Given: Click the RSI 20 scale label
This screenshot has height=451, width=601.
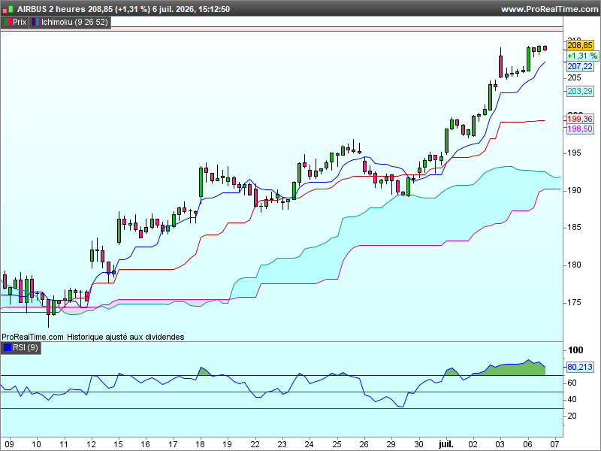Looking at the screenshot, I should 572,416.
